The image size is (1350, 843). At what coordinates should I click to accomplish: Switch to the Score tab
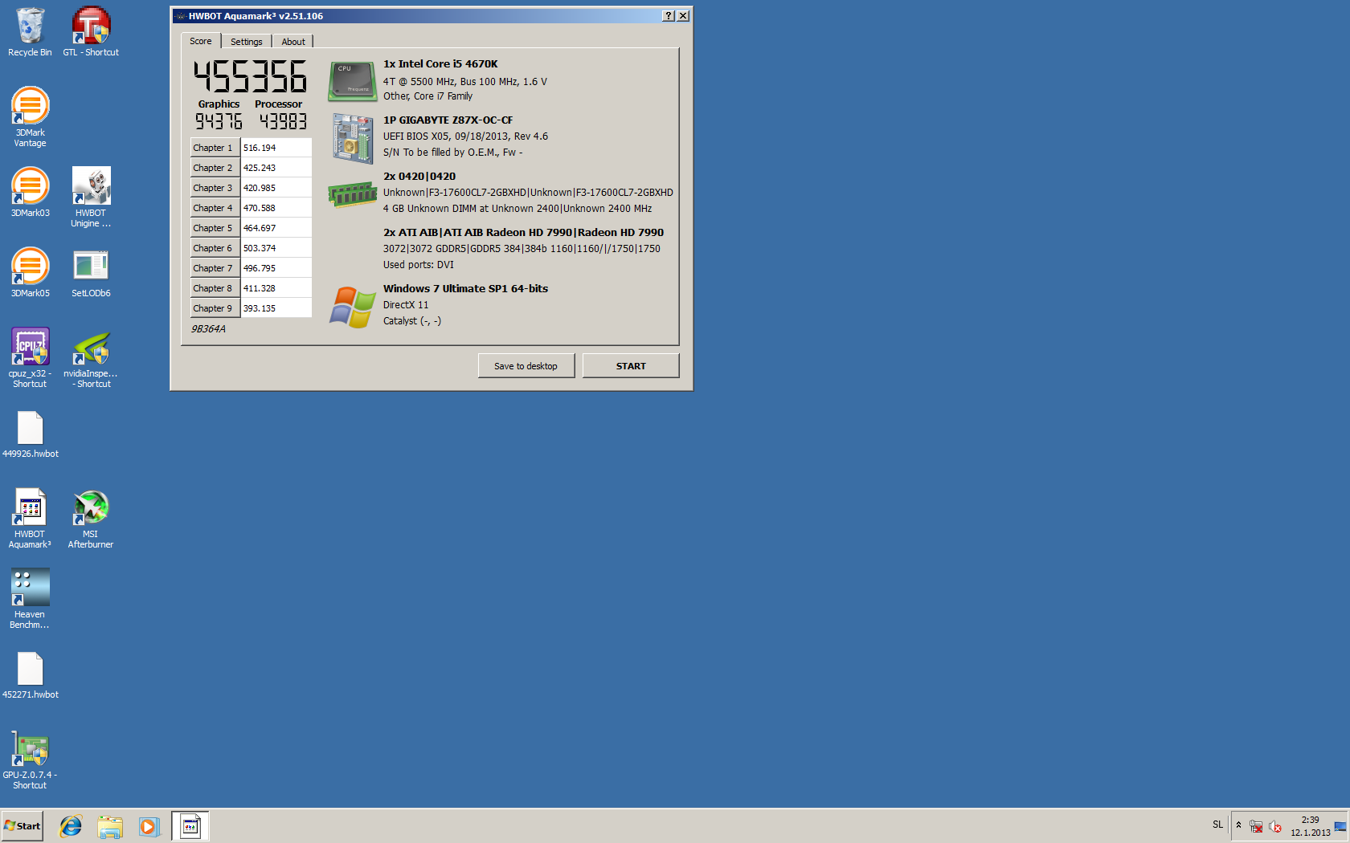[x=201, y=41]
